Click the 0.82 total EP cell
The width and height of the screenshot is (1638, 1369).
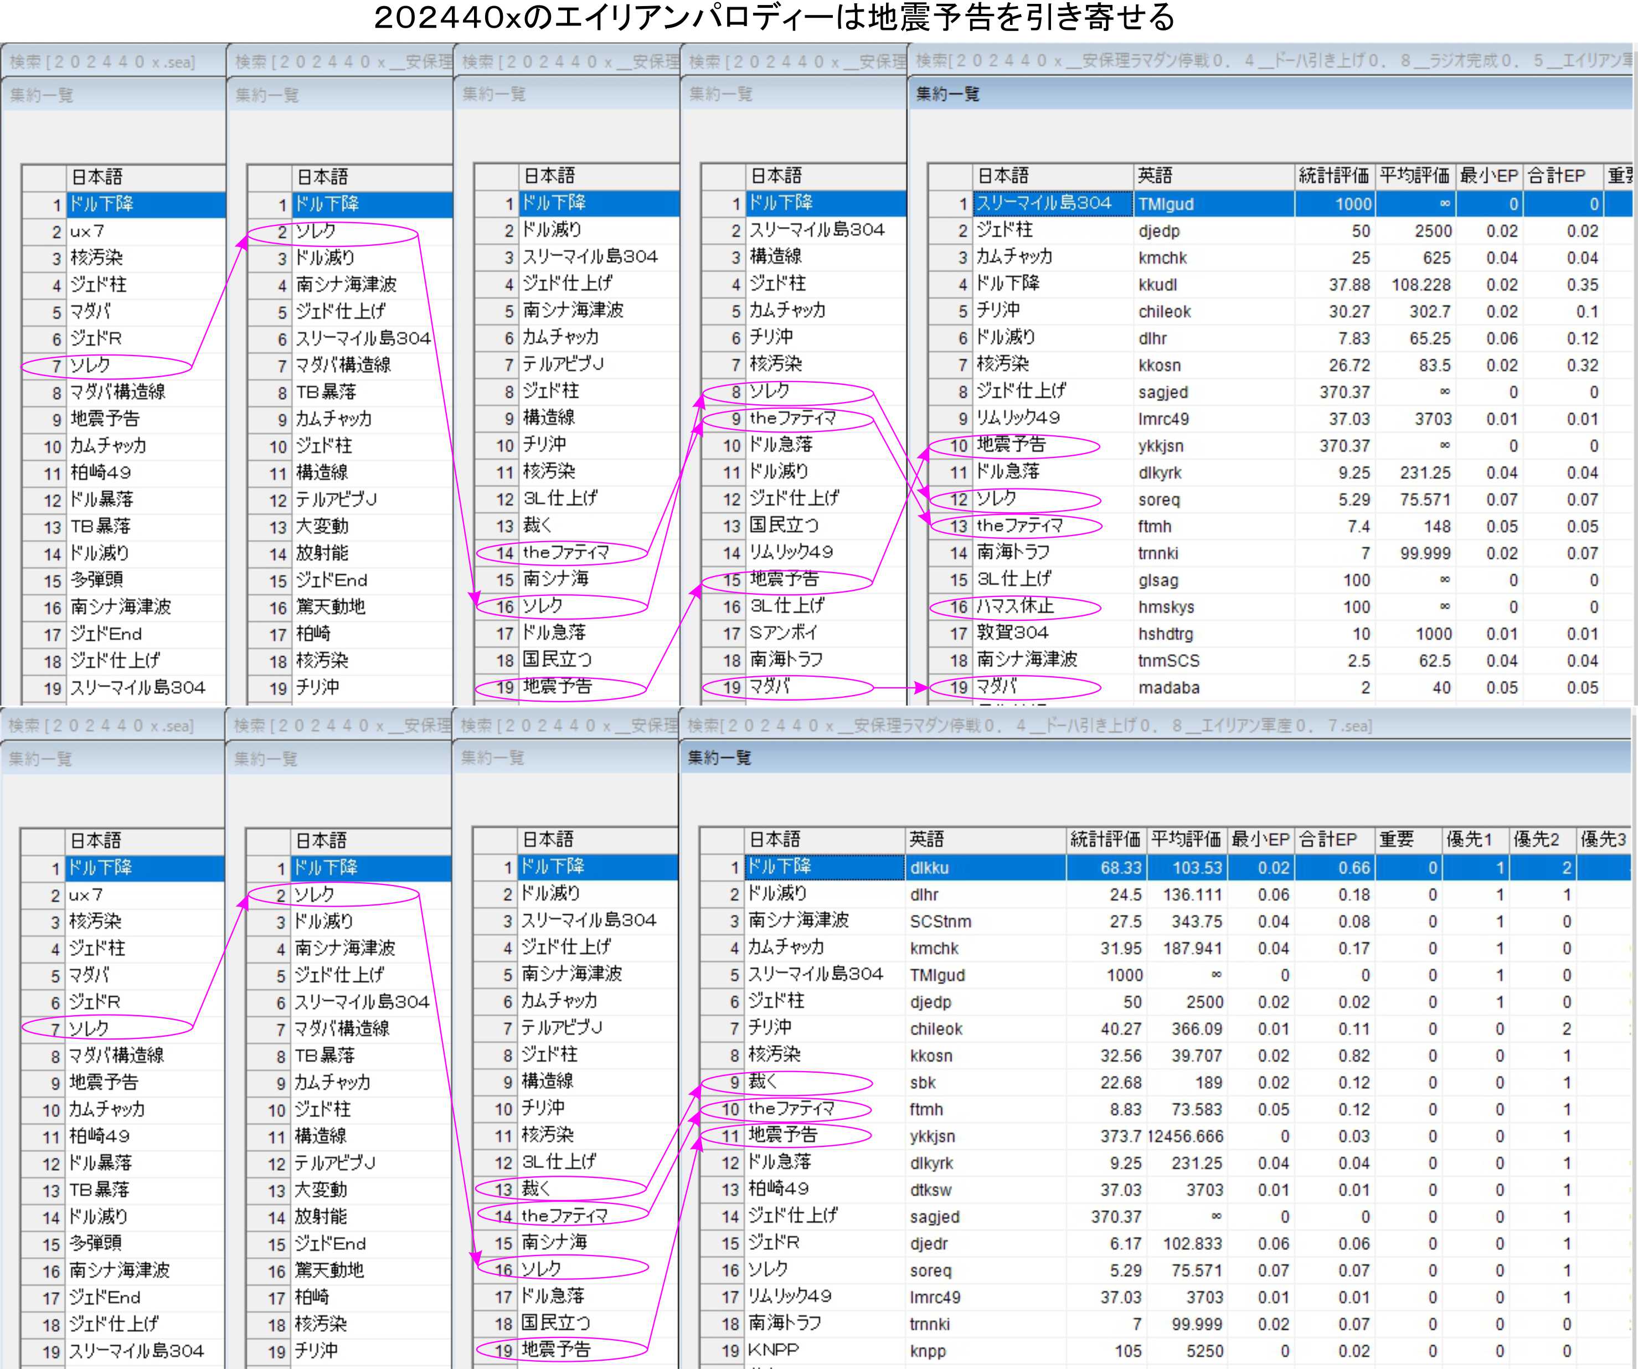[x=1334, y=1056]
